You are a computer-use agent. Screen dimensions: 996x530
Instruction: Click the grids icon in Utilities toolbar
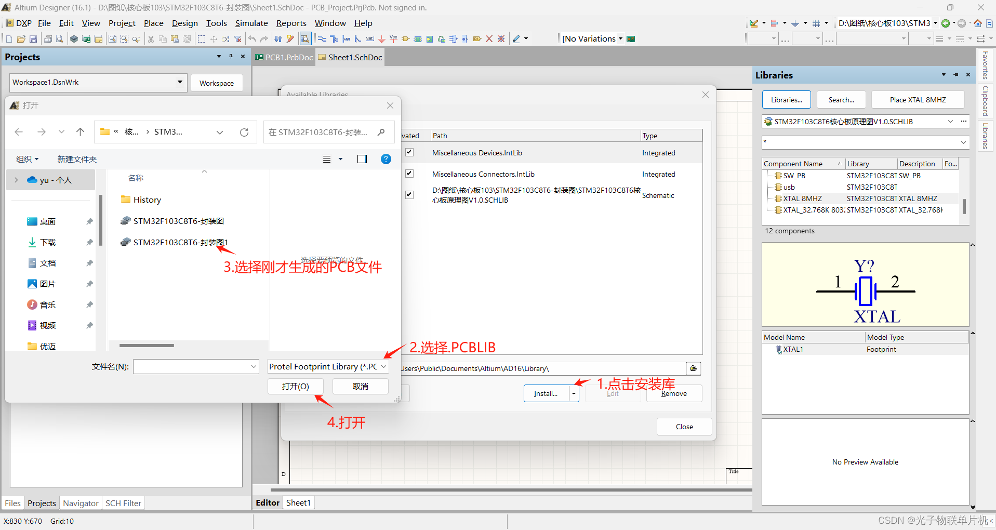(x=816, y=23)
